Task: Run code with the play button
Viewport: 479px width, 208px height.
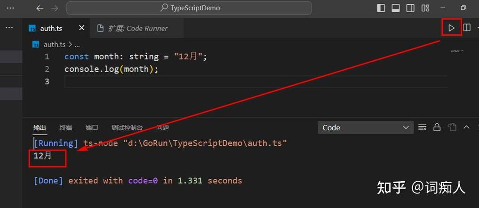Action: 451,28
